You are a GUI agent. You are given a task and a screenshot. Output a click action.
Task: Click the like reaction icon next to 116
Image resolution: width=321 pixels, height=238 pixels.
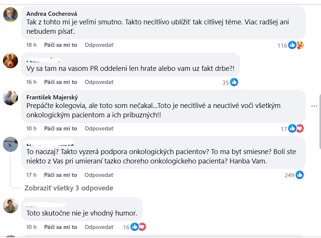pos(292,45)
